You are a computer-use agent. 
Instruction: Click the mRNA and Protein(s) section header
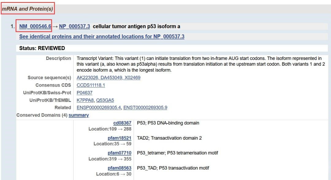tap(28, 9)
